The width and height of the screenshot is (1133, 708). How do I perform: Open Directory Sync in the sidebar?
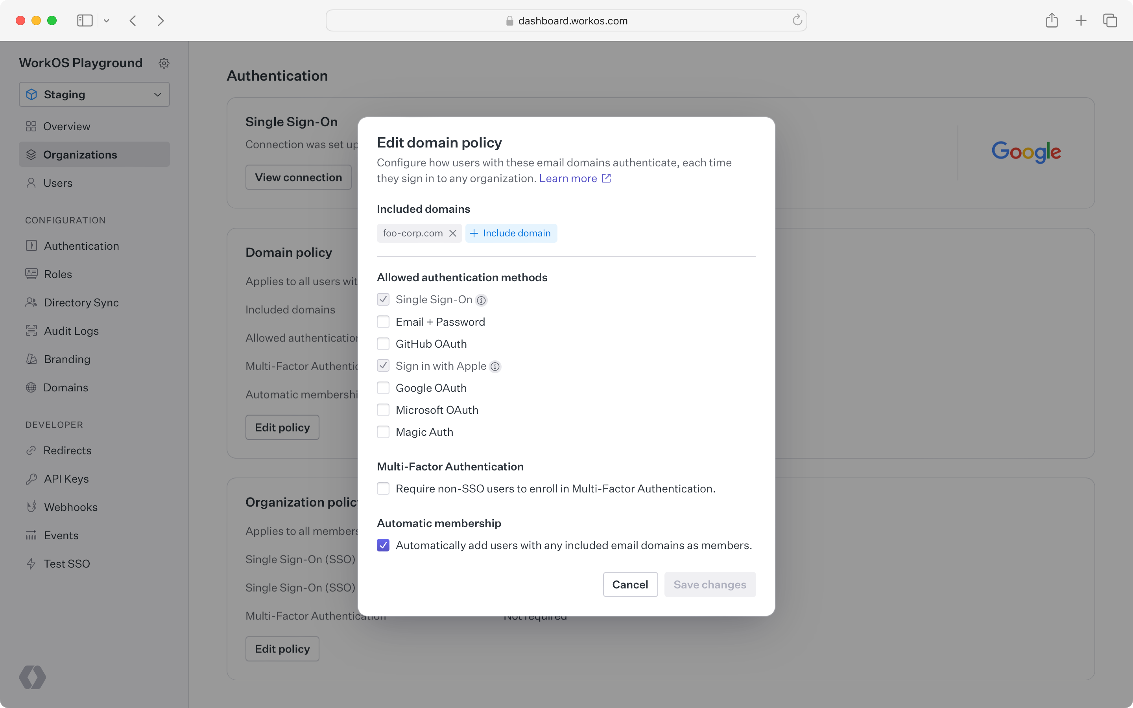81,302
